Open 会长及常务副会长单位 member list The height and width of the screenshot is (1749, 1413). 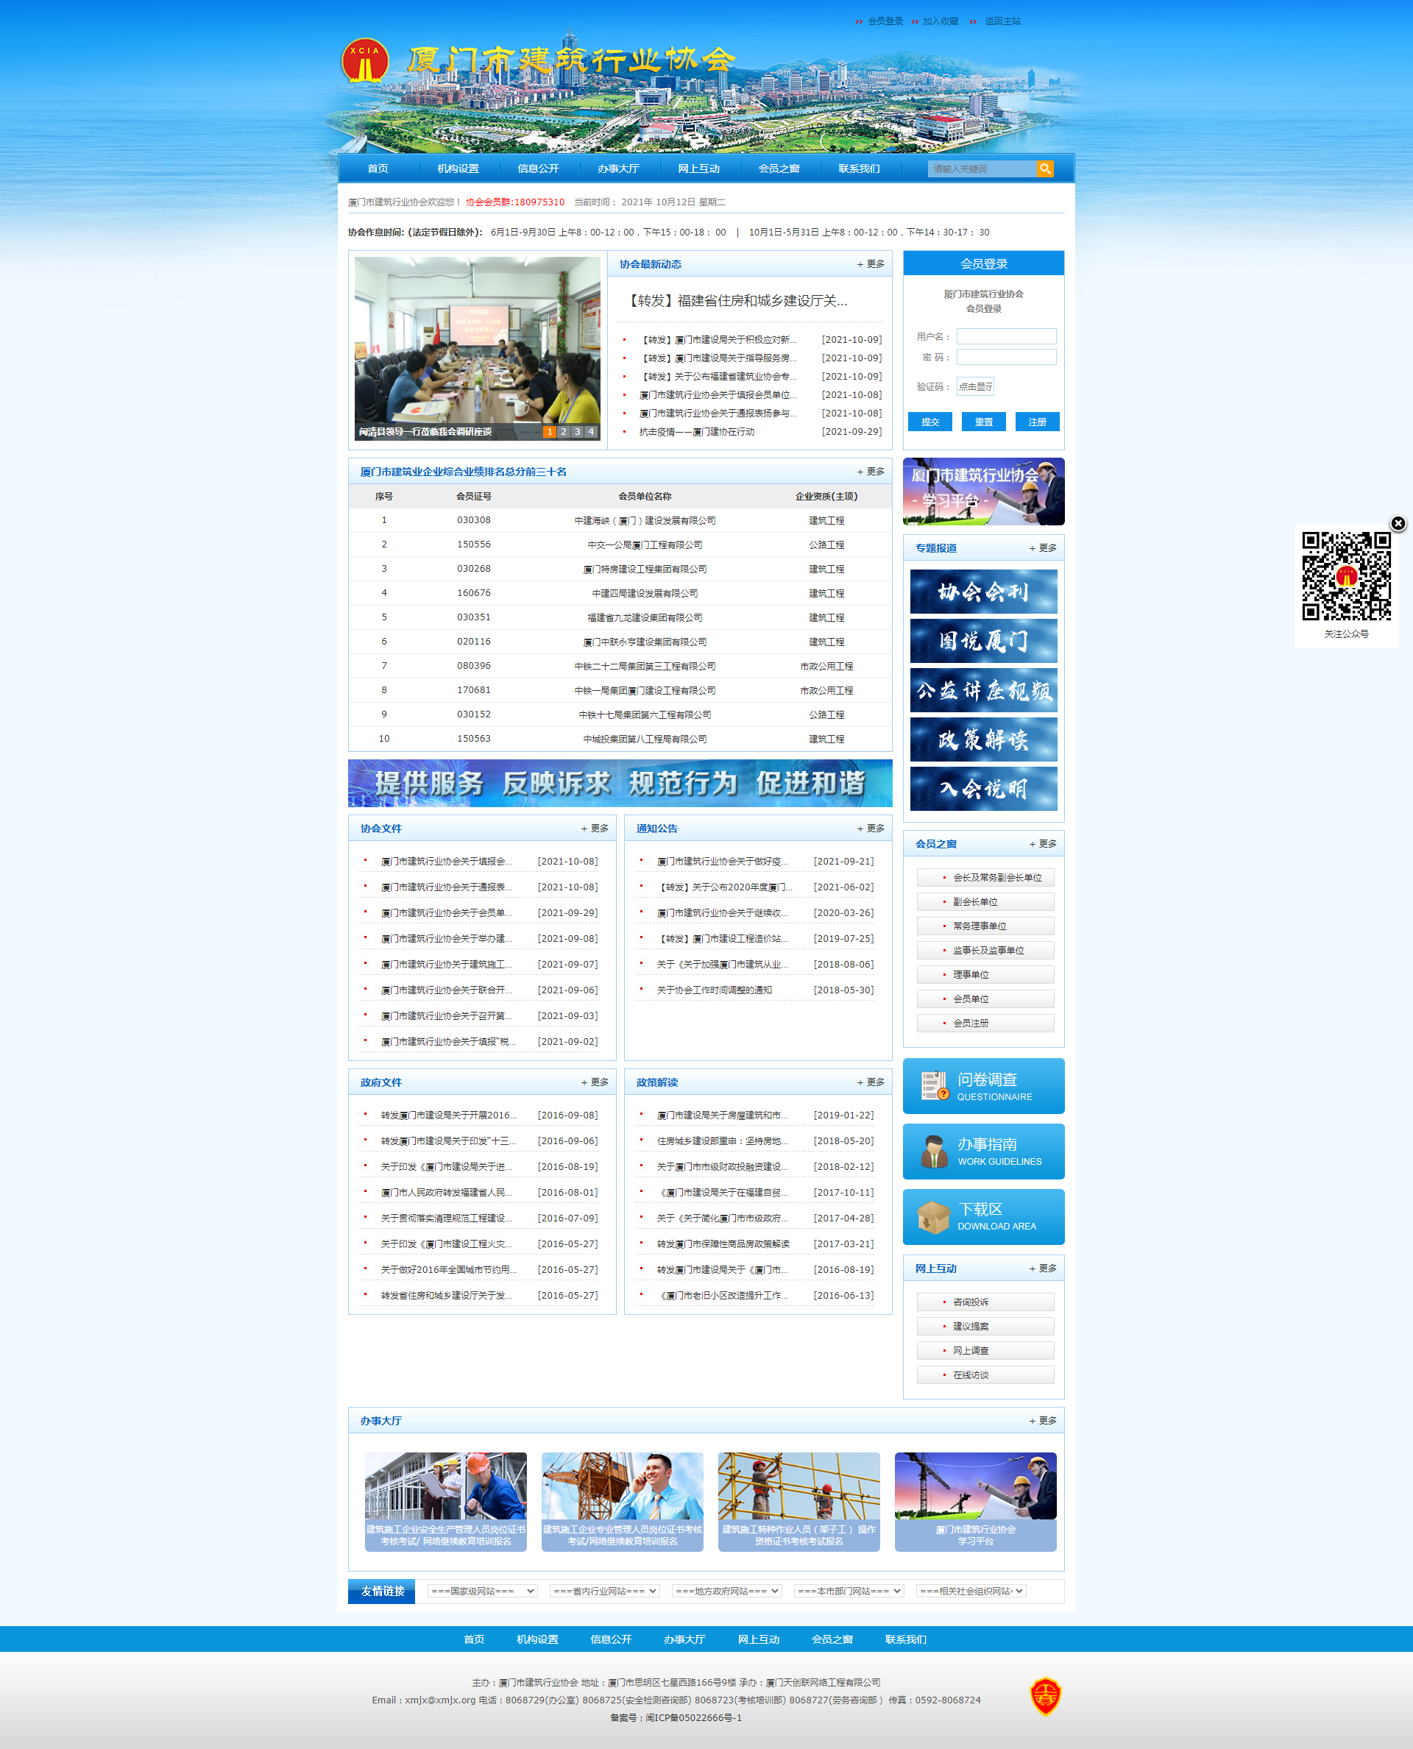[985, 877]
